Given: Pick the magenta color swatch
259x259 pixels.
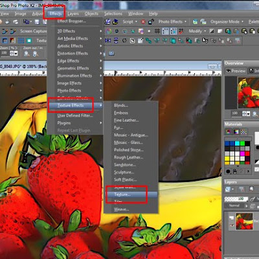Looking at the screenshot, I should pos(242,153).
